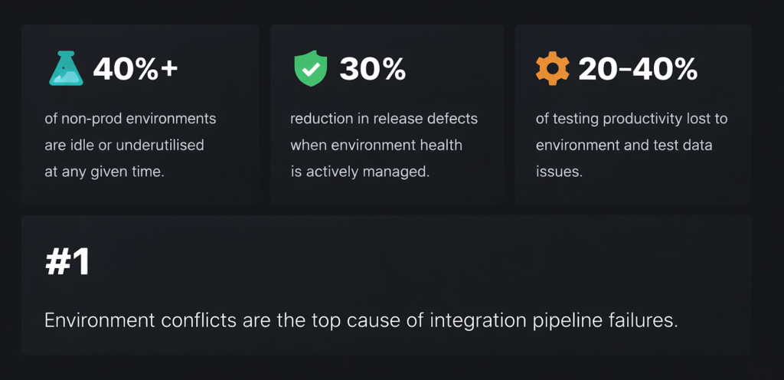Screen dimensions: 784x380
Task: Click the teal flask icon
Action: click(66, 69)
